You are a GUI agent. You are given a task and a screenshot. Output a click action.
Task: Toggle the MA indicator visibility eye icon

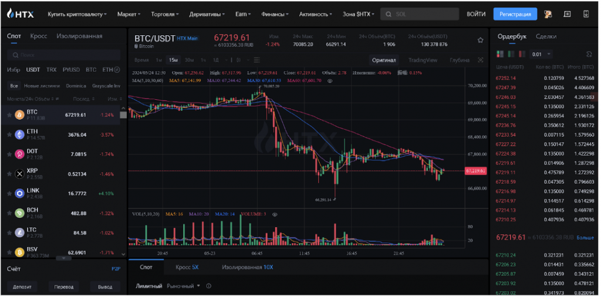pyautogui.click(x=329, y=80)
